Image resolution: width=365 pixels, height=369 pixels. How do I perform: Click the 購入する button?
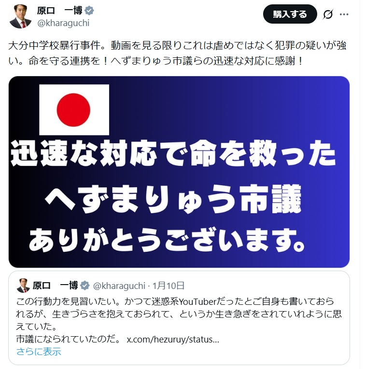click(290, 14)
